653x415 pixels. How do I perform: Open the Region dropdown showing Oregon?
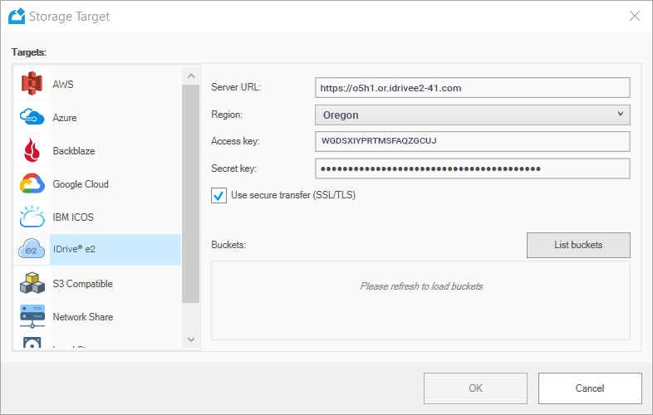pyautogui.click(x=472, y=115)
